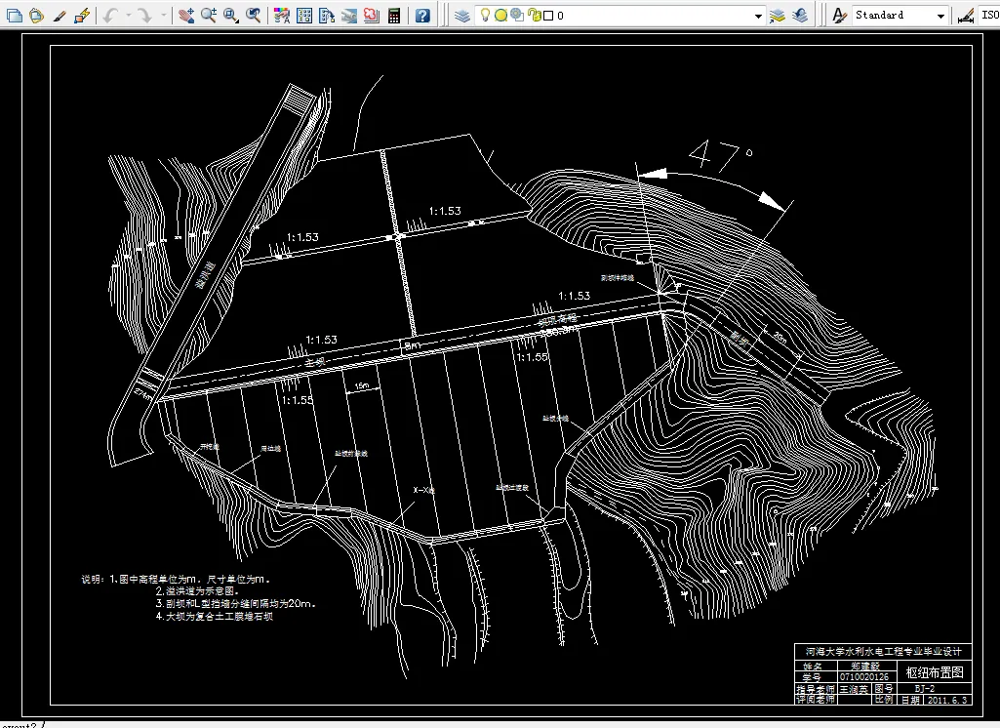Click the 15m dimension label
The width and height of the screenshot is (1000, 728).
coord(362,385)
